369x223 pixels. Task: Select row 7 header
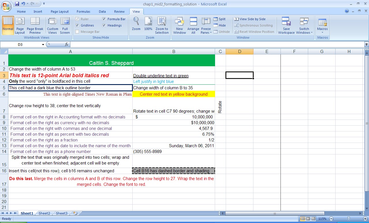(4, 105)
